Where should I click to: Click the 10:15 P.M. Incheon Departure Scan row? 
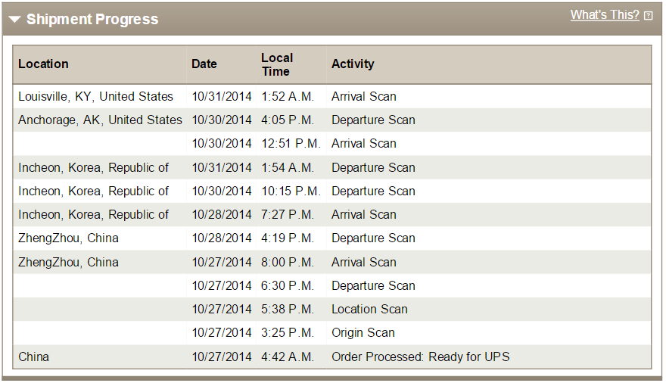[332, 191]
